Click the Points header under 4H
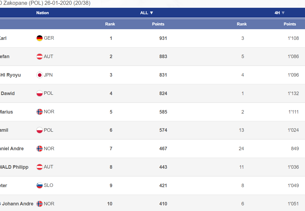305x211 pixels. point(290,24)
